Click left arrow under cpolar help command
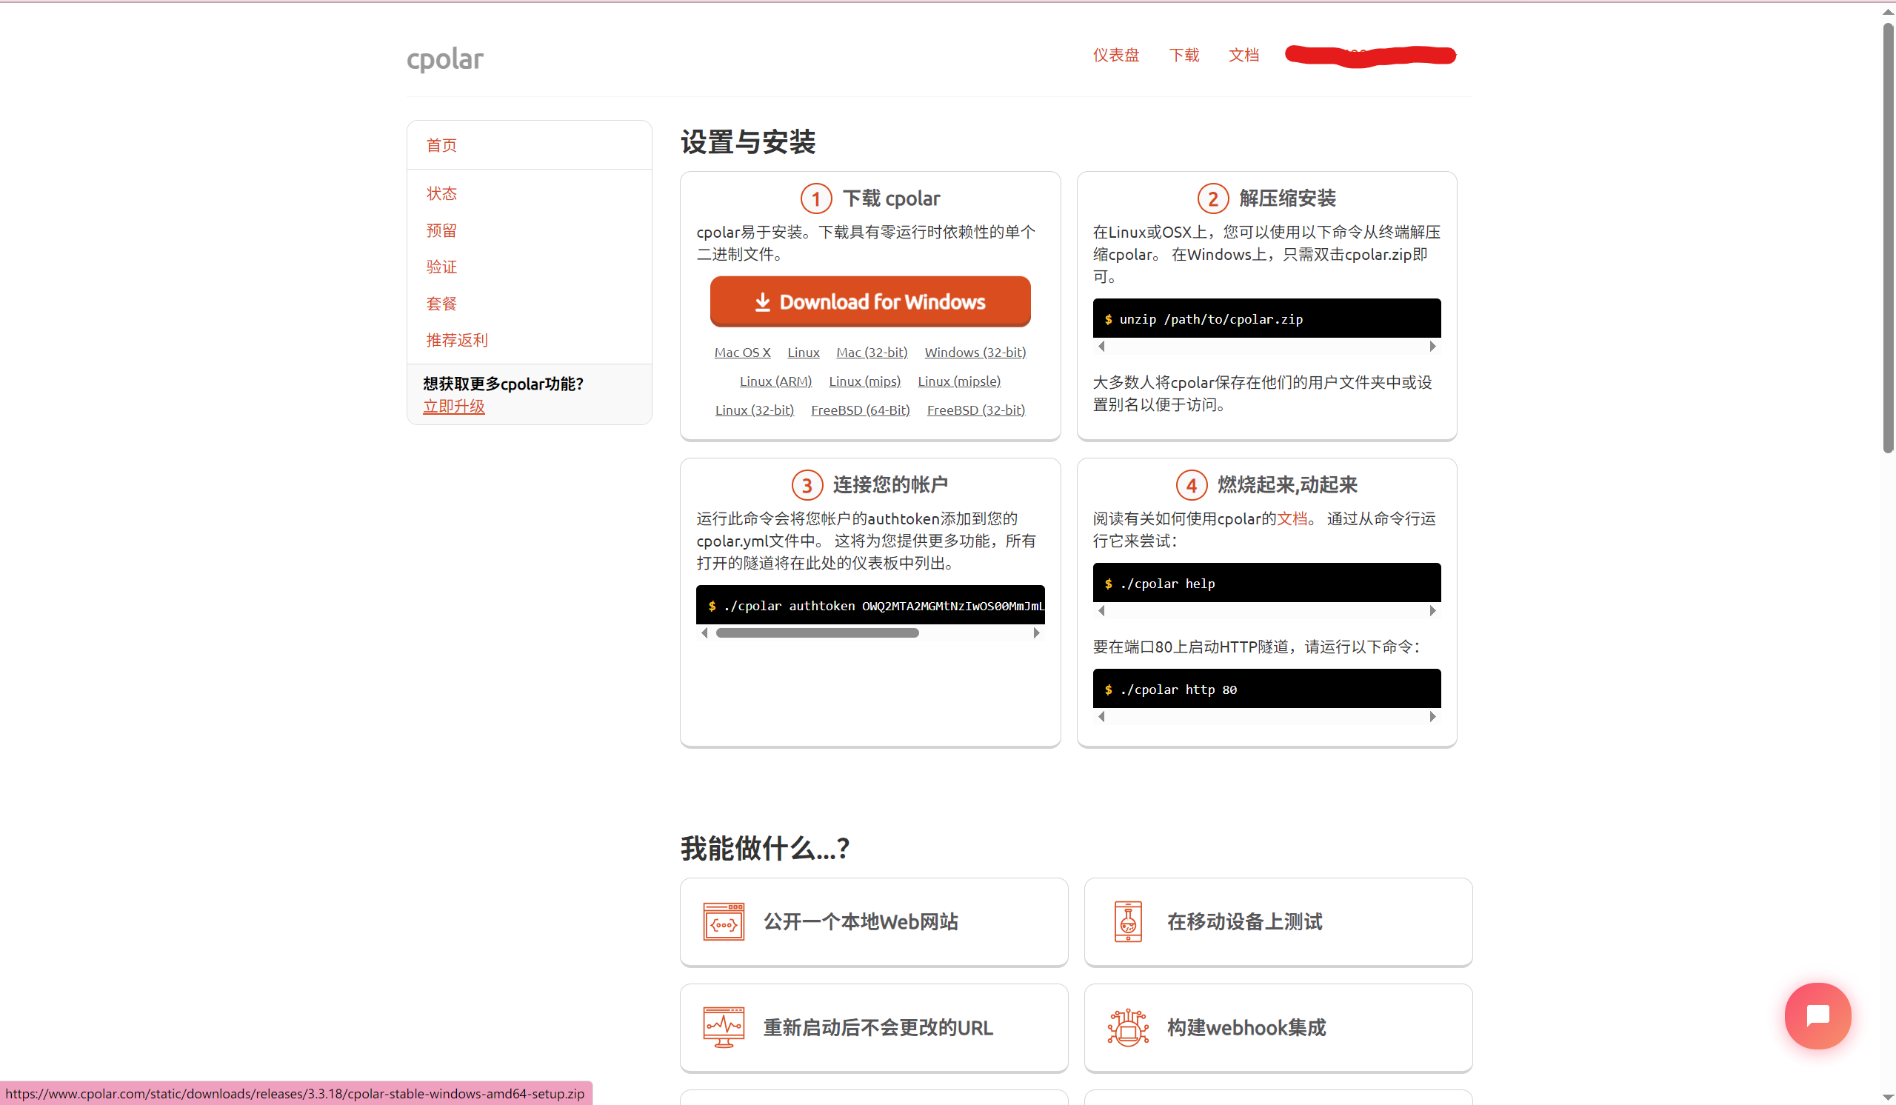The image size is (1896, 1105). [x=1101, y=611]
